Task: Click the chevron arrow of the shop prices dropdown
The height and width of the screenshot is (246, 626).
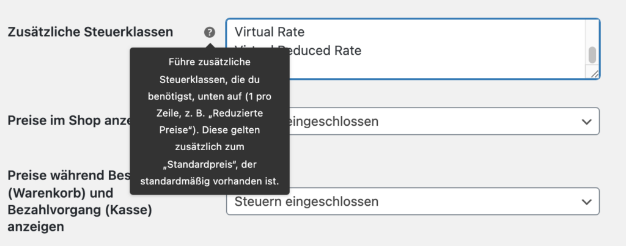Action: coord(586,121)
